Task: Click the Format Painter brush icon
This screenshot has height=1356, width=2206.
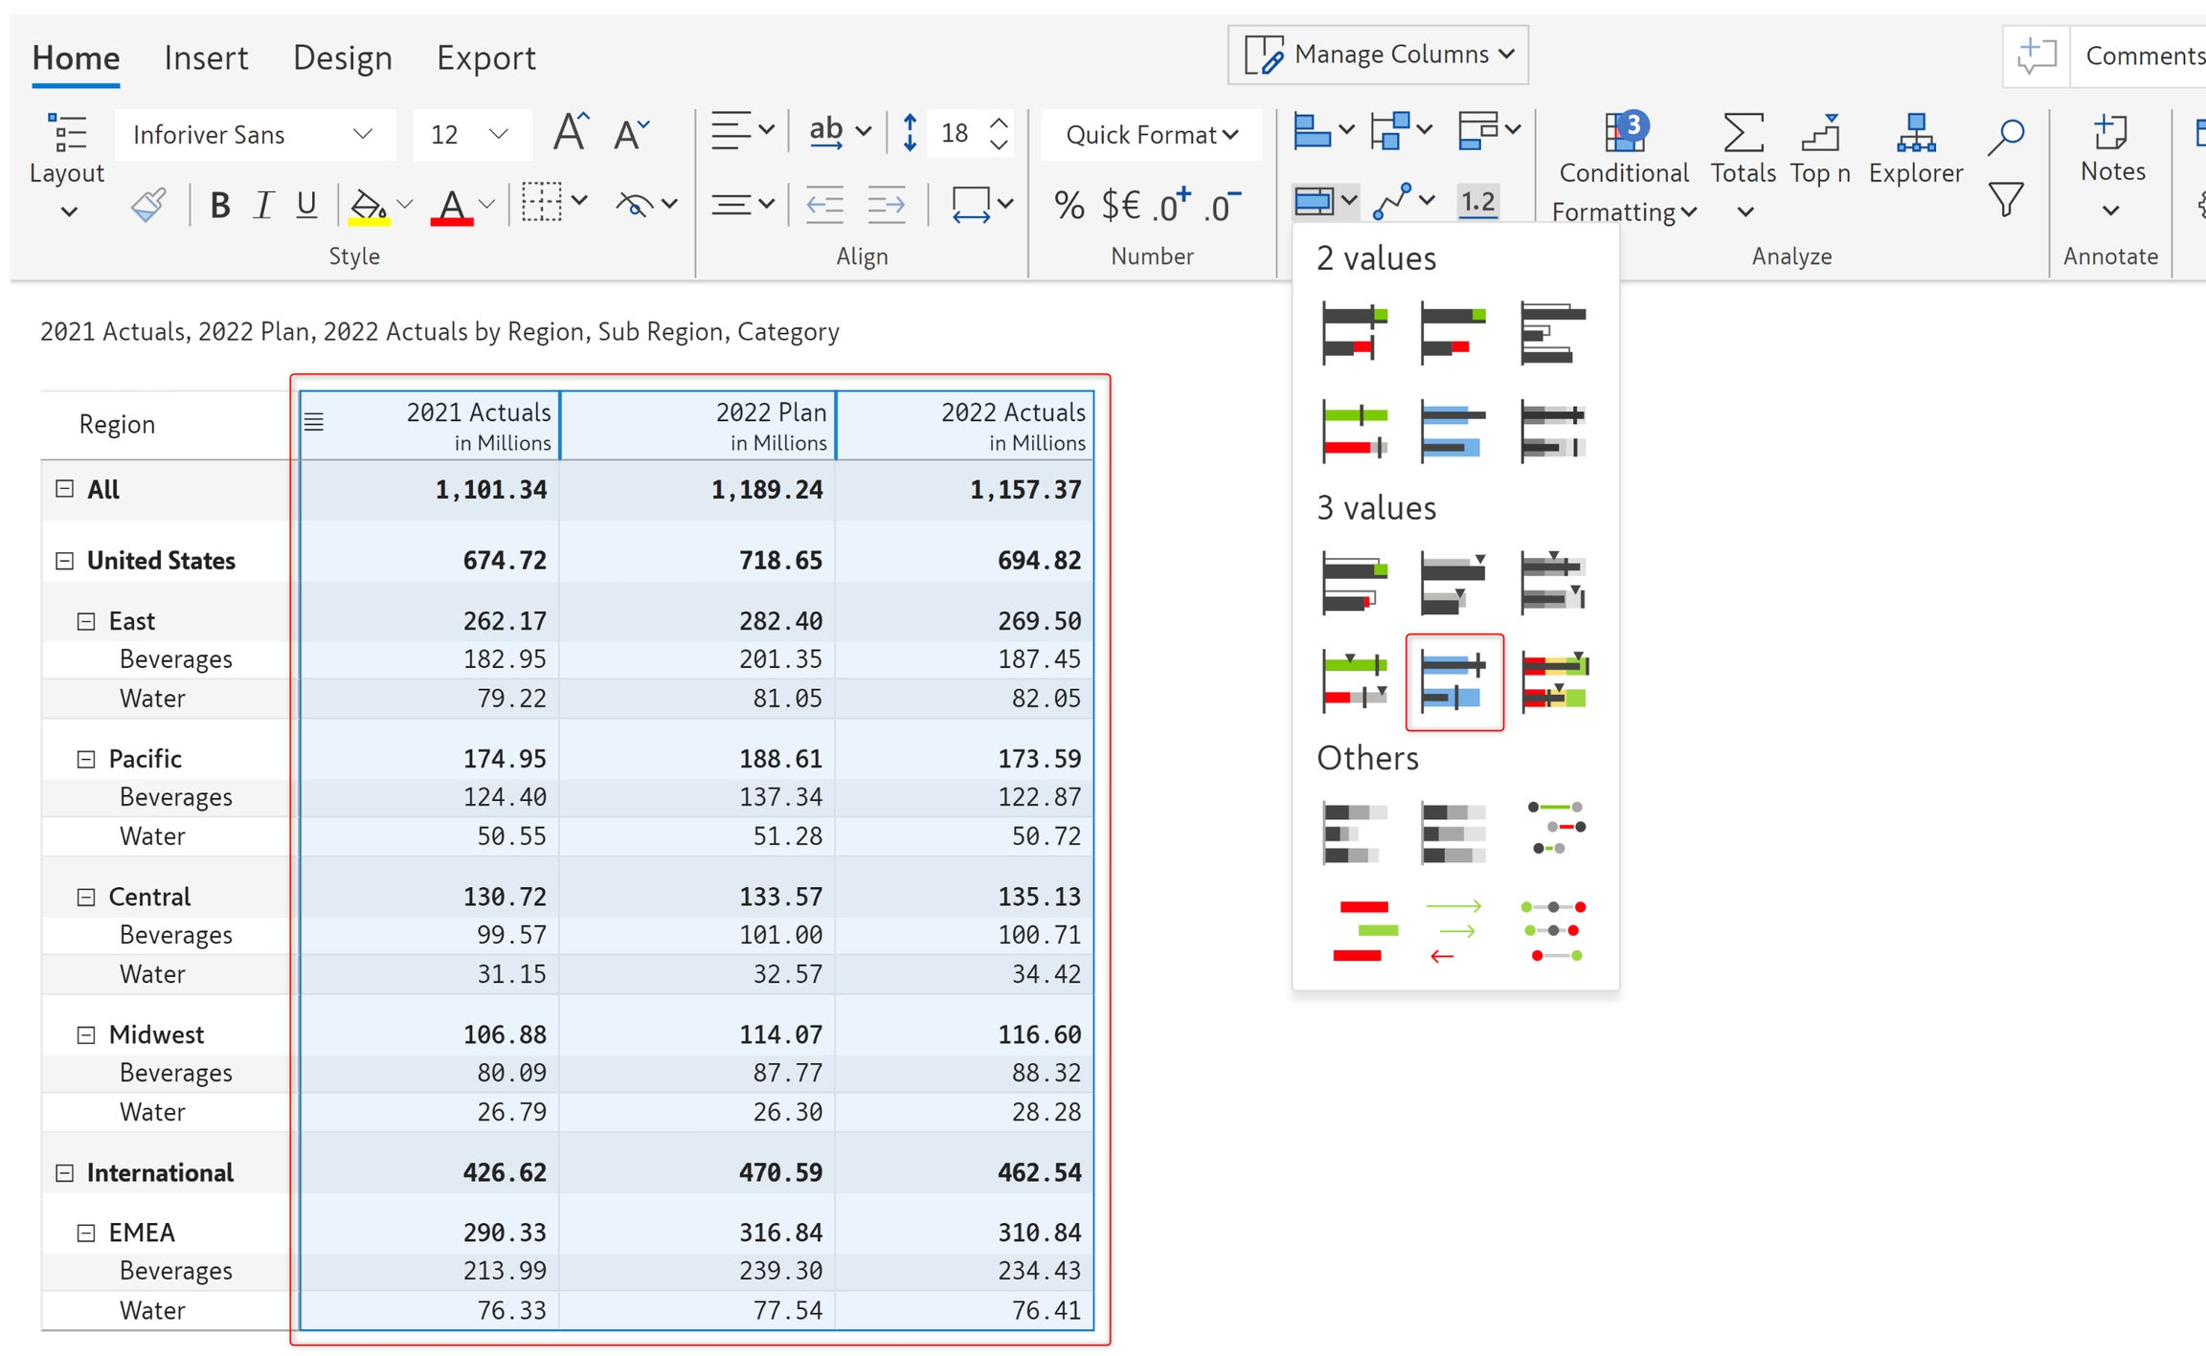Action: tap(149, 204)
